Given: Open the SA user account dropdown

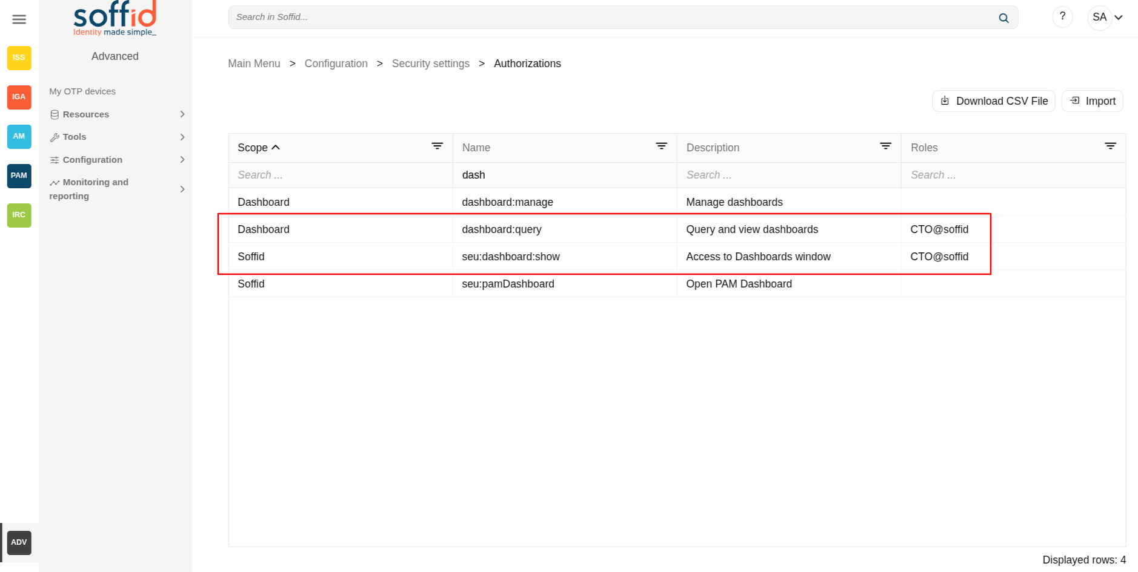Looking at the screenshot, I should click(x=1106, y=18).
